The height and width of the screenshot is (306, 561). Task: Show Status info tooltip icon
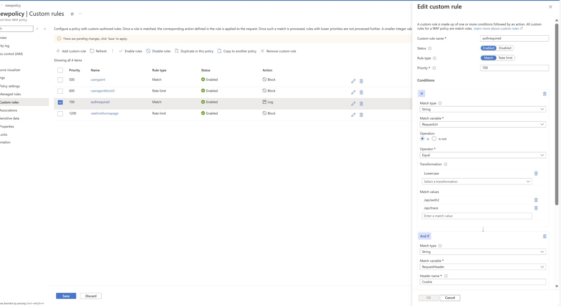430,48
